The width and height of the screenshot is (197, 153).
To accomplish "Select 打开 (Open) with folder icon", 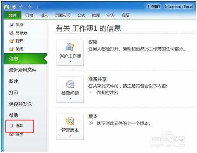I will pos(16,41).
